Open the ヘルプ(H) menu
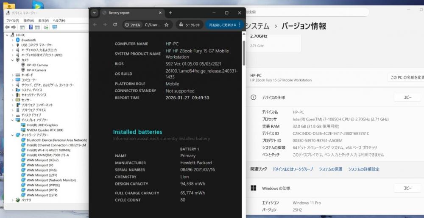This screenshot has width=424, height=218. pyautogui.click(x=59, y=20)
